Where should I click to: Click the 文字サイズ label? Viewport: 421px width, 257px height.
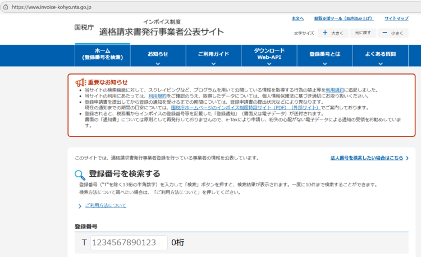click(304, 33)
